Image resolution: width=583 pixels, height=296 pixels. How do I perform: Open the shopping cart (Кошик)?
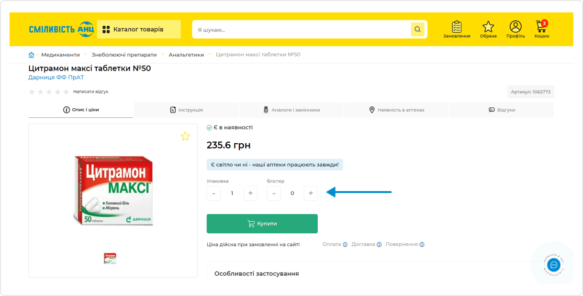coord(541,29)
